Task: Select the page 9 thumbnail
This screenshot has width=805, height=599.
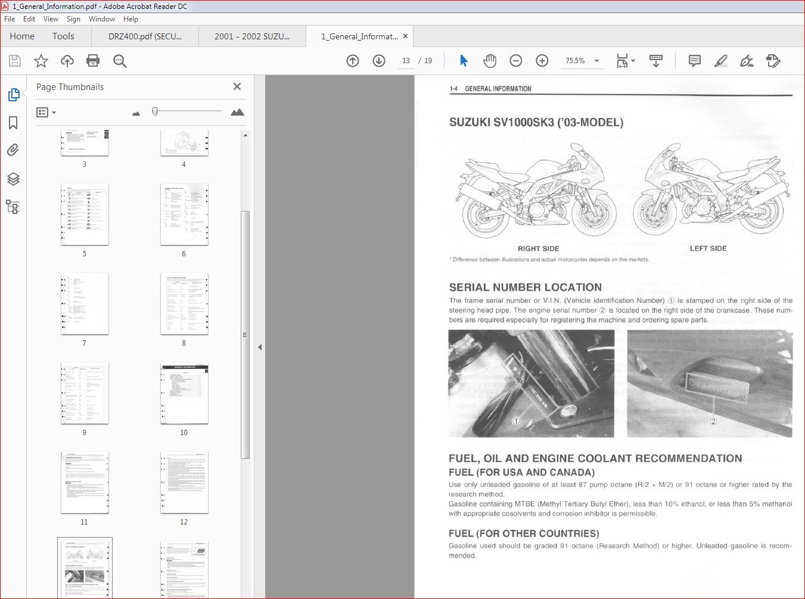Action: [85, 393]
